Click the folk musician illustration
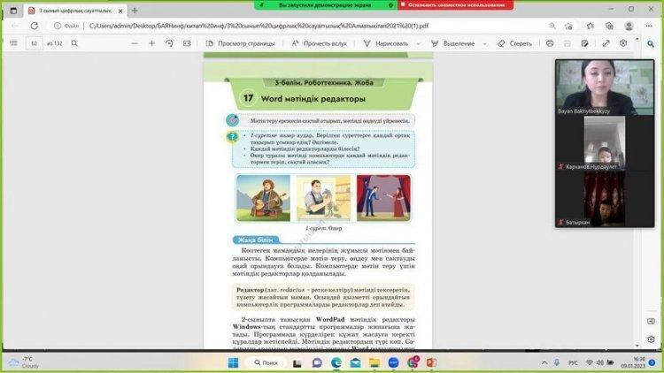Image resolution: width=664 pixels, height=373 pixels. [264, 198]
